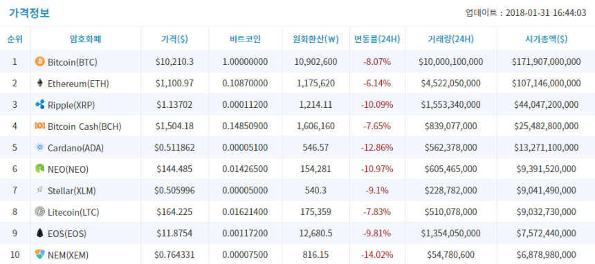The width and height of the screenshot is (595, 264).
Task: Open the Cardano(ADA) link
Action: pos(75,148)
